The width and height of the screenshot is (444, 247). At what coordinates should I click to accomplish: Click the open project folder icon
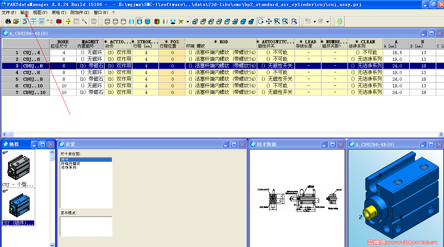coord(16,21)
